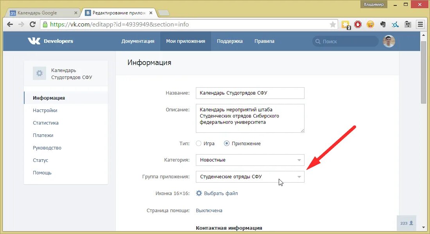
Task: Open Группа приложения dropdown
Action: (250, 177)
